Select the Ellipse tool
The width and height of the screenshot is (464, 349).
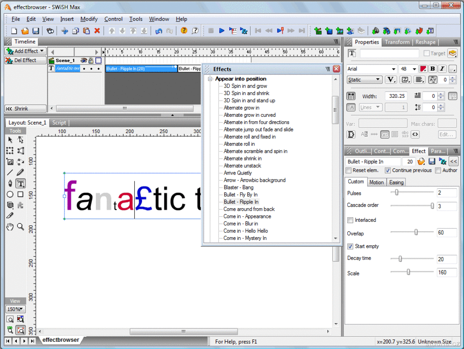point(10,194)
